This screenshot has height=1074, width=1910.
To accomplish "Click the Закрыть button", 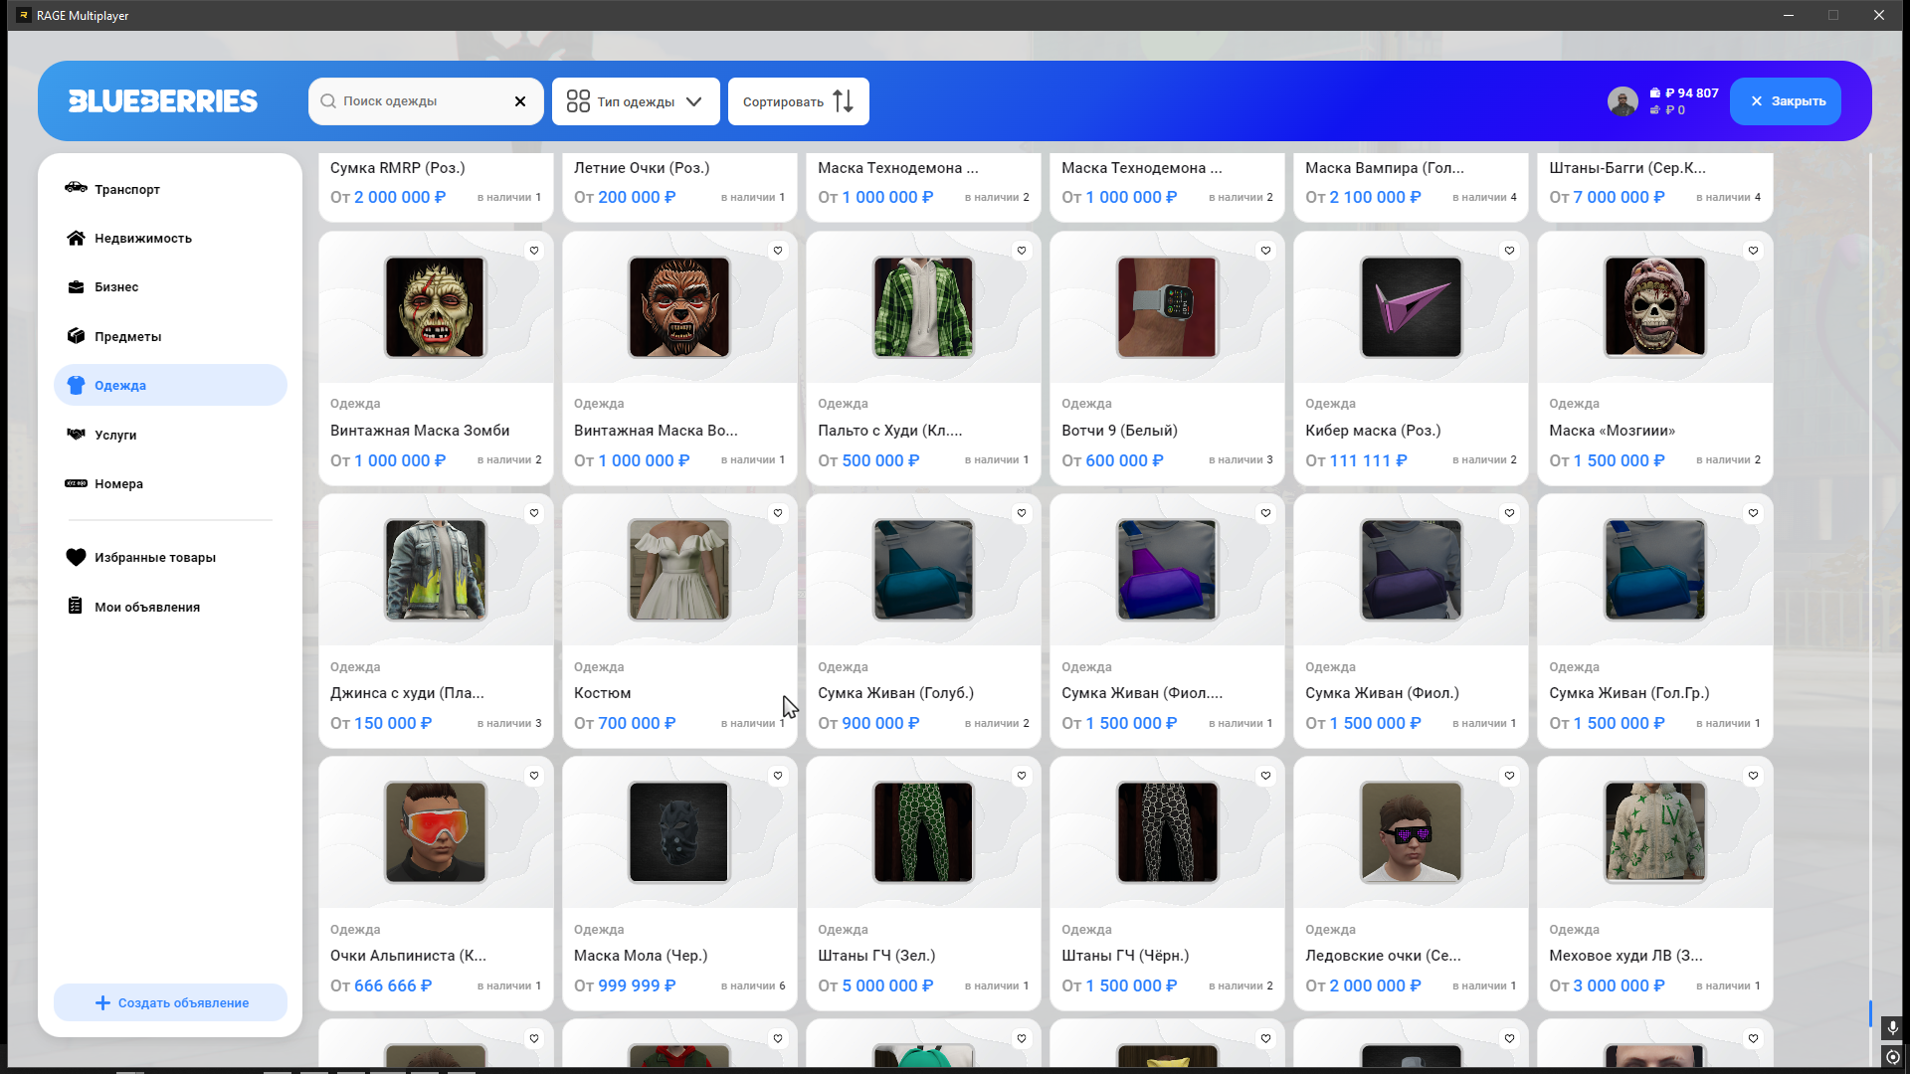I will coord(1786,101).
